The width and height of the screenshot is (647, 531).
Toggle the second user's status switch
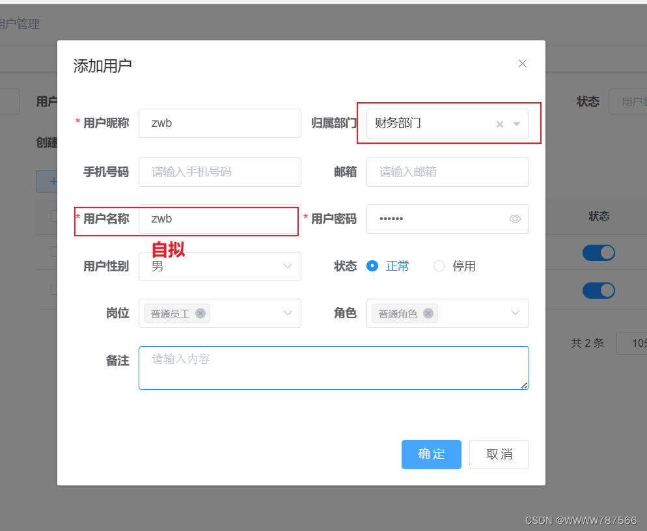click(x=599, y=290)
